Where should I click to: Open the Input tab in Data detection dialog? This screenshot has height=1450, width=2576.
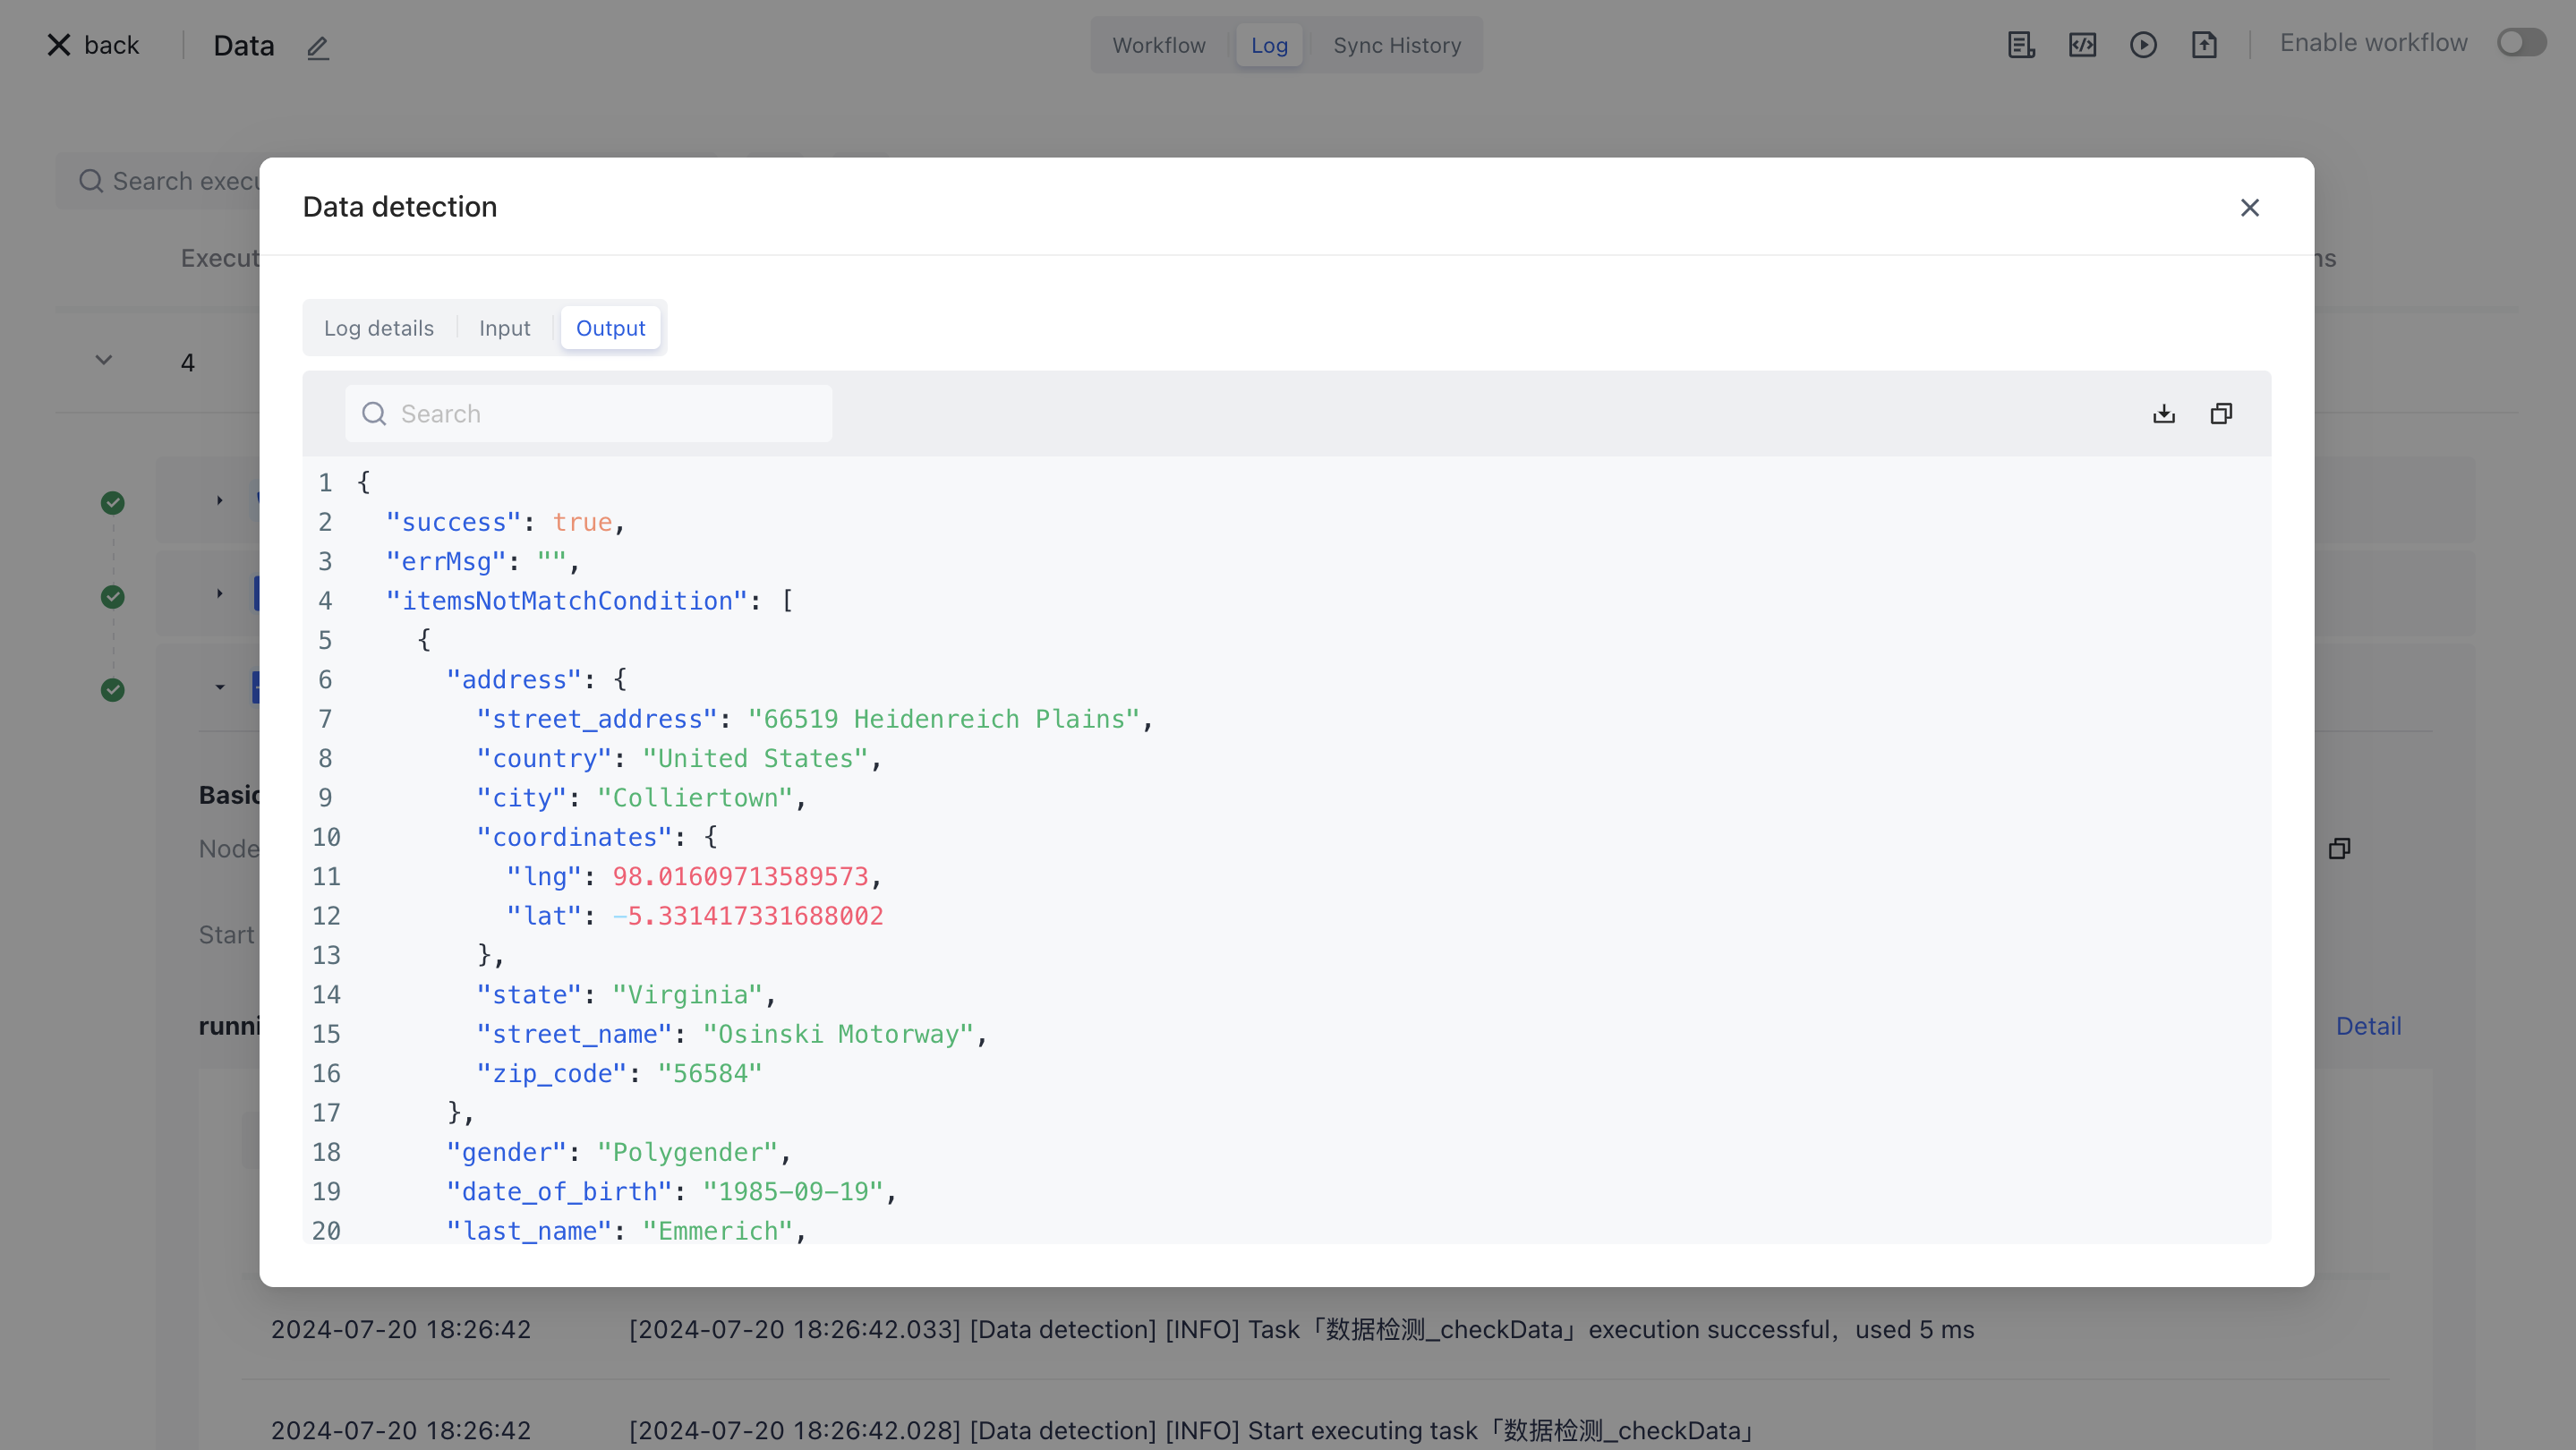coord(504,327)
